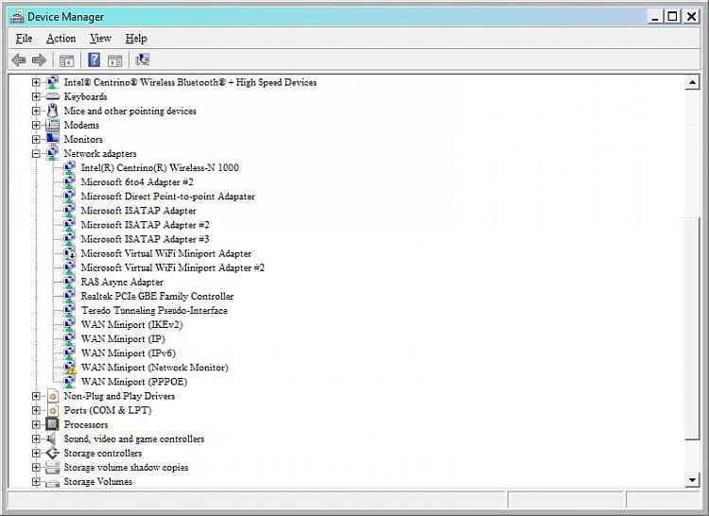709x516 pixels.
Task: Expand Storage volume shadow copies node
Action: coord(36,467)
